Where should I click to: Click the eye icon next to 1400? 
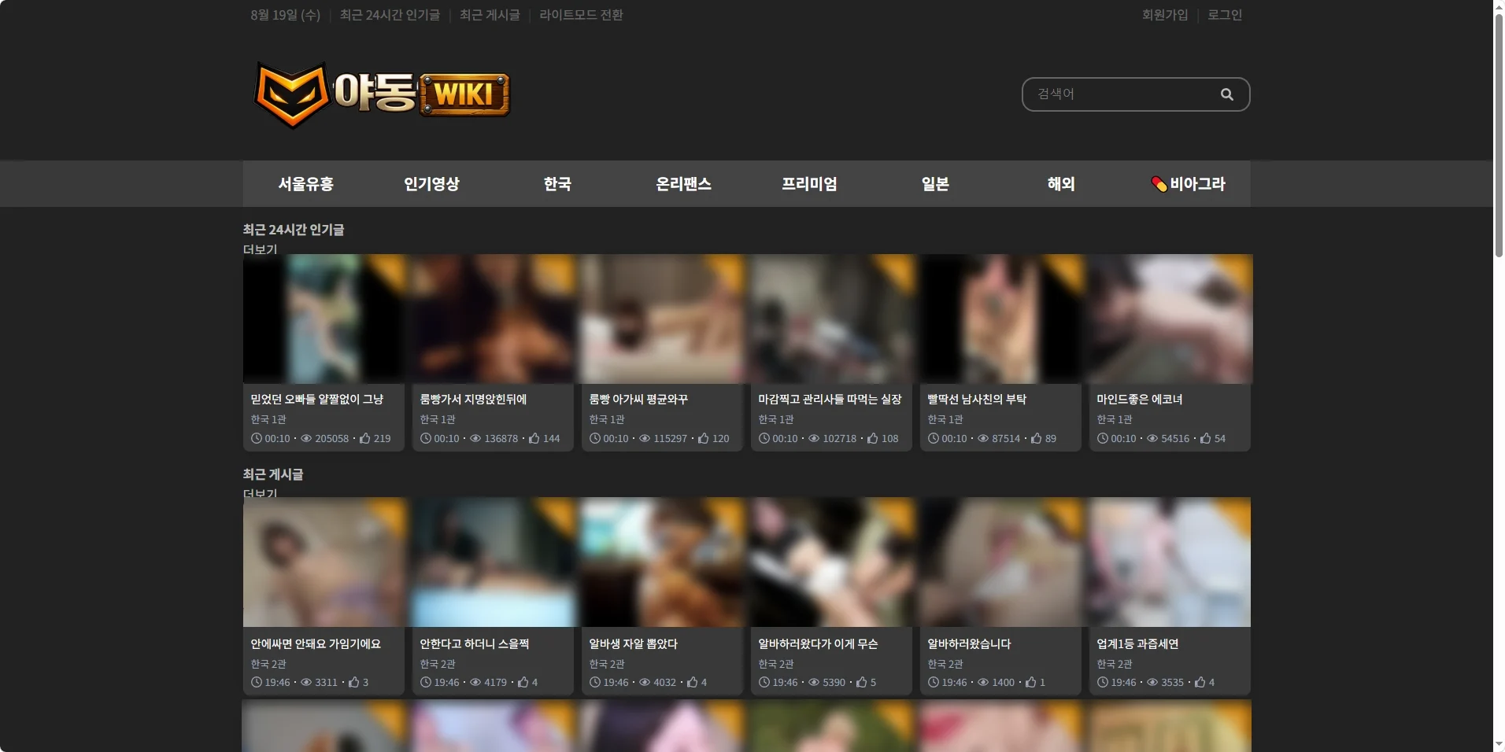coord(983,682)
